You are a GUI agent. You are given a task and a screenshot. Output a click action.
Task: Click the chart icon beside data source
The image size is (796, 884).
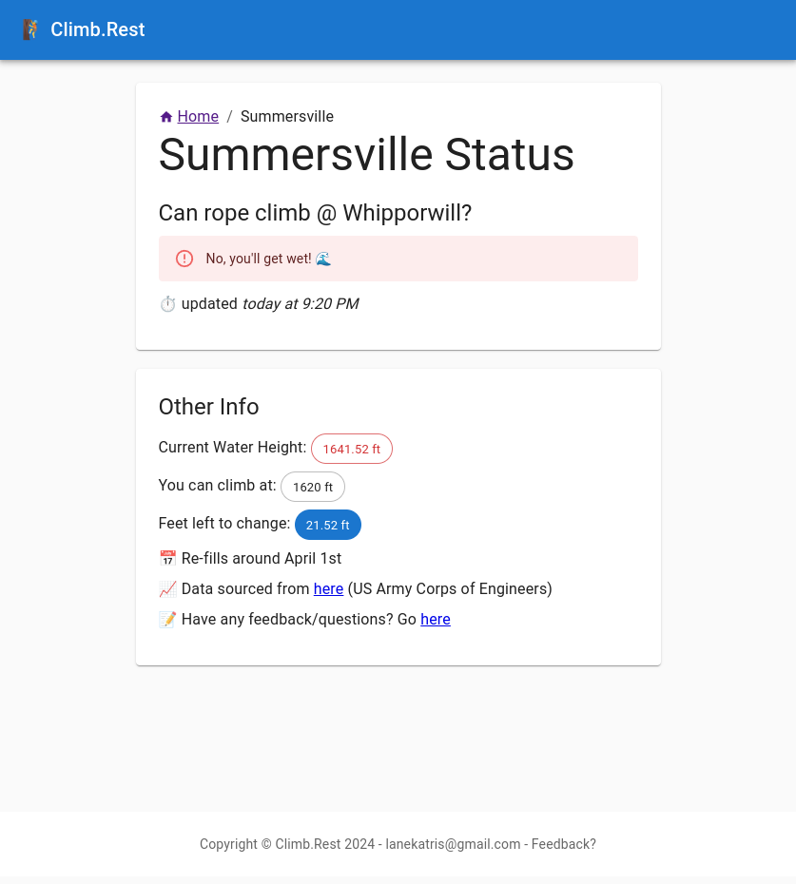[x=167, y=589]
